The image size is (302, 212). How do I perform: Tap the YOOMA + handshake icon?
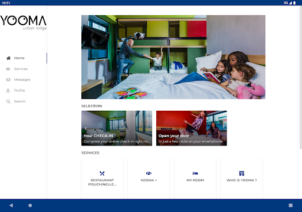click(149, 173)
